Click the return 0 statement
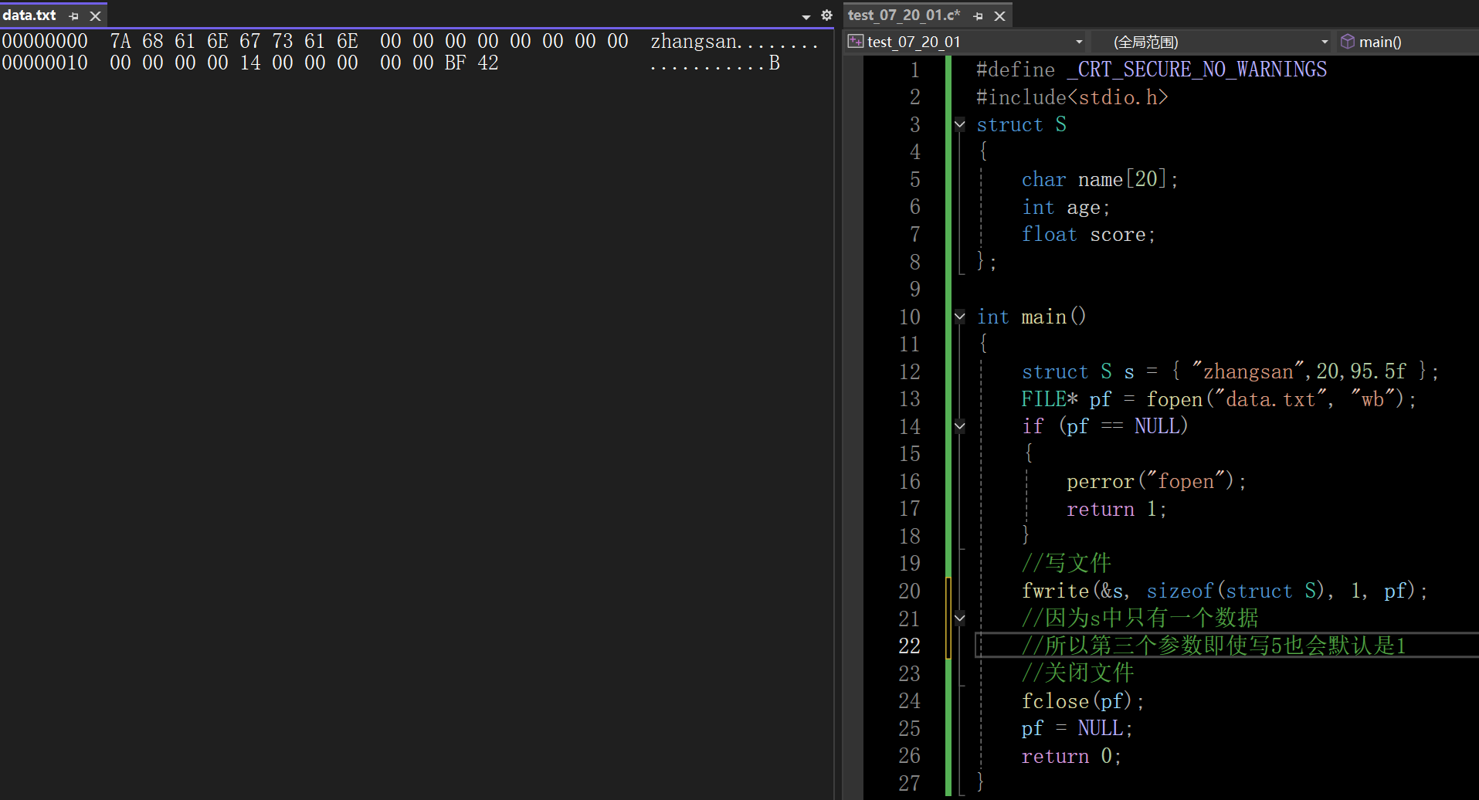 click(x=1071, y=756)
